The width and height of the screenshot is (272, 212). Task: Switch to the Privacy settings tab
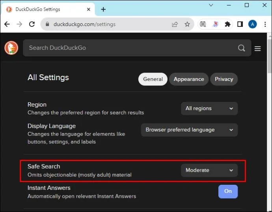[x=224, y=79]
